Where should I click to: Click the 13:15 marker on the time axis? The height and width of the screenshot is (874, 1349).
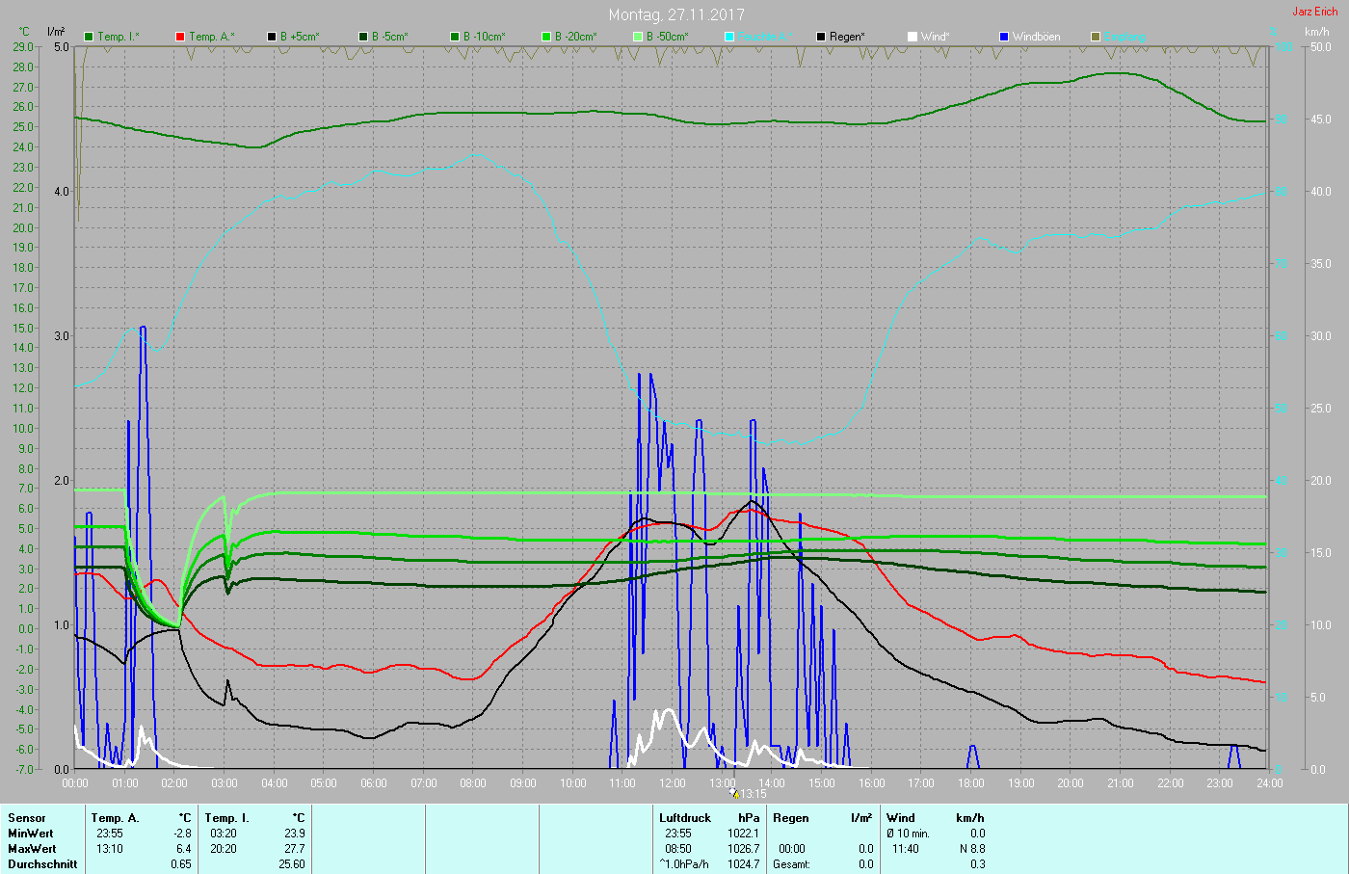751,794
